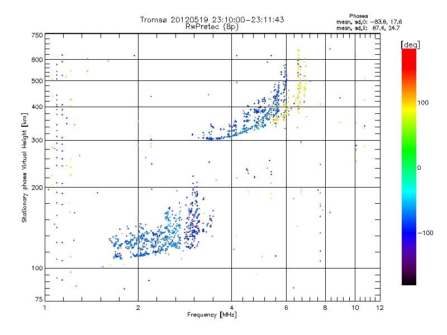The height and width of the screenshot is (335, 447).
Task: Click the '600' y-axis label
Action: coord(37,60)
